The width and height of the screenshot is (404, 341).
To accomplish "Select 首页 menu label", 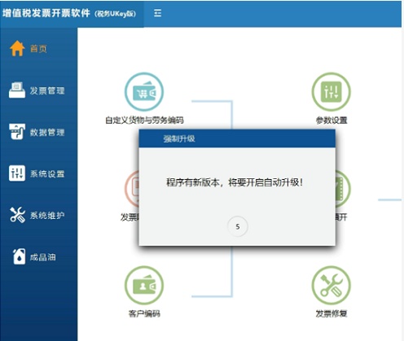I will point(38,49).
